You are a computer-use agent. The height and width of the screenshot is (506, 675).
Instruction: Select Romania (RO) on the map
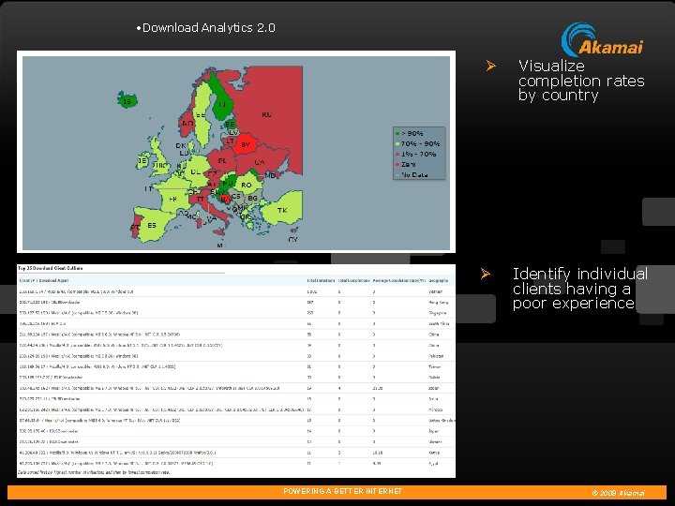[247, 185]
